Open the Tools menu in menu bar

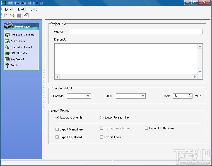point(22,9)
